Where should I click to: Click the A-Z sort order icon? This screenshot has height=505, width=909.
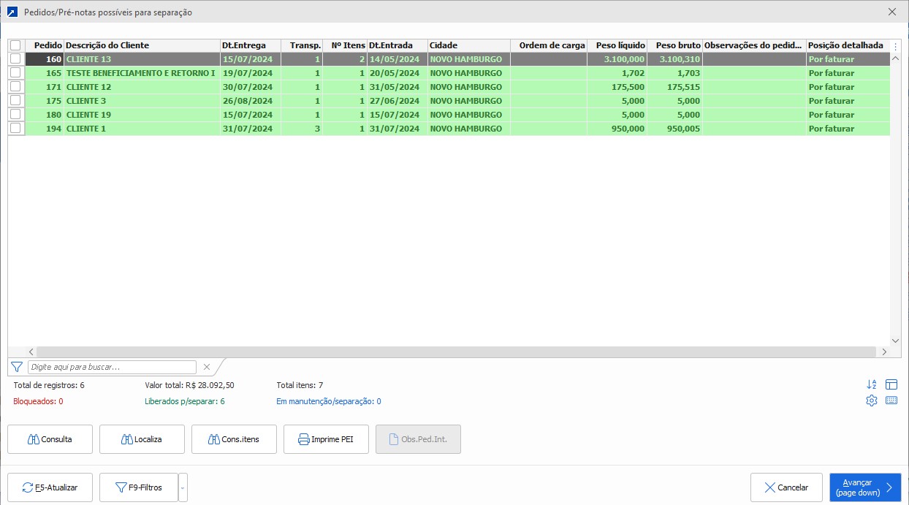point(871,384)
